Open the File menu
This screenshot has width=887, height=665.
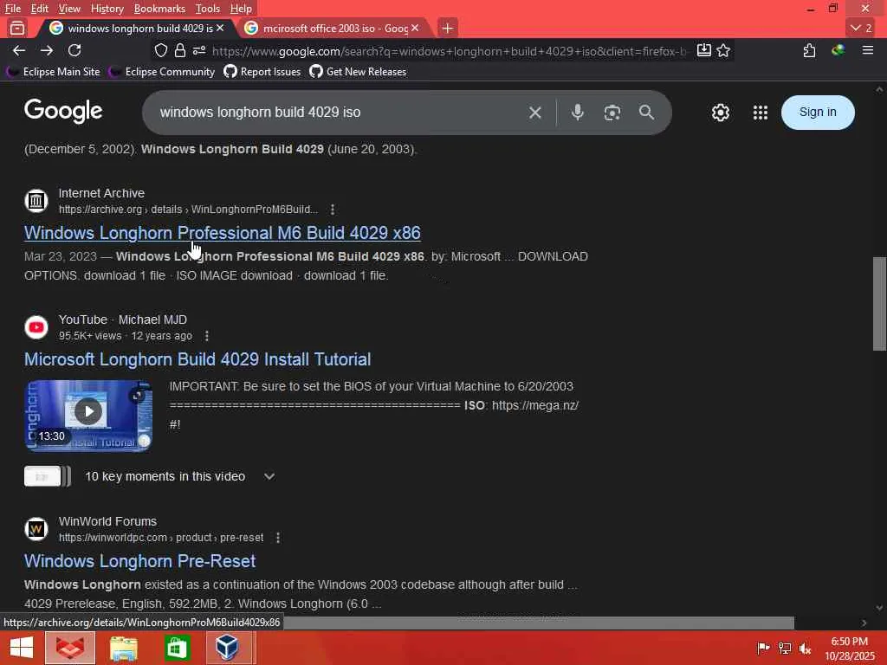12,9
